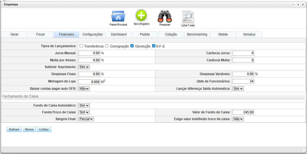
Task: Close the Empresas window
Action: pyautogui.click(x=303, y=5)
